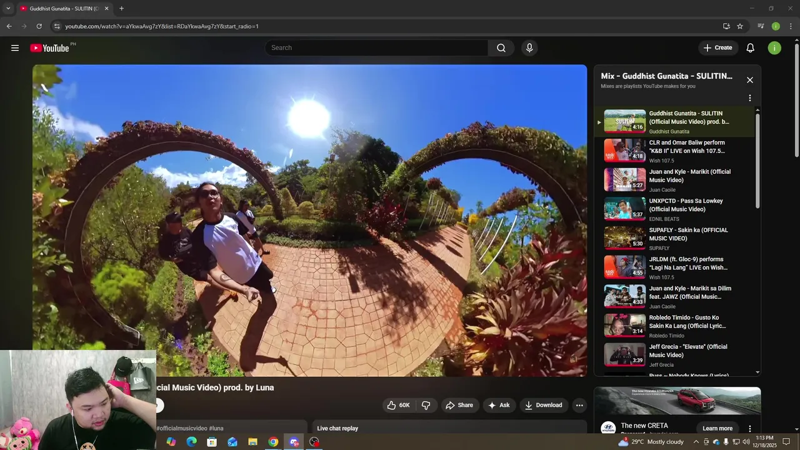Screen dimensions: 800x450
Task: Open the Copilot taskbar icon
Action: click(x=171, y=442)
